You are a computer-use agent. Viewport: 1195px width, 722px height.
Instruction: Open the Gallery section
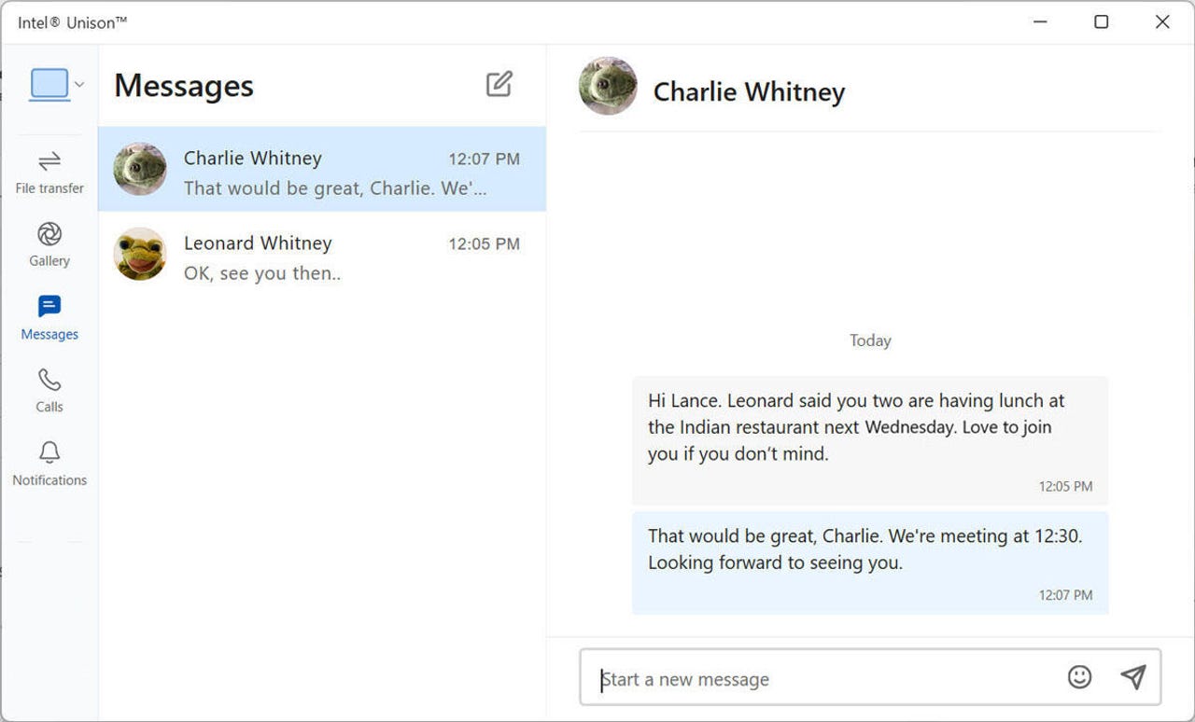point(49,245)
